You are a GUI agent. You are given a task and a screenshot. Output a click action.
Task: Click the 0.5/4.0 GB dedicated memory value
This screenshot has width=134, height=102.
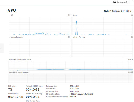coord(32,89)
